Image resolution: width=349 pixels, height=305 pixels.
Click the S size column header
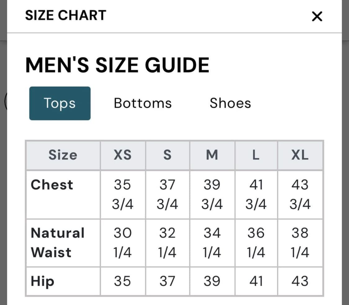167,155
